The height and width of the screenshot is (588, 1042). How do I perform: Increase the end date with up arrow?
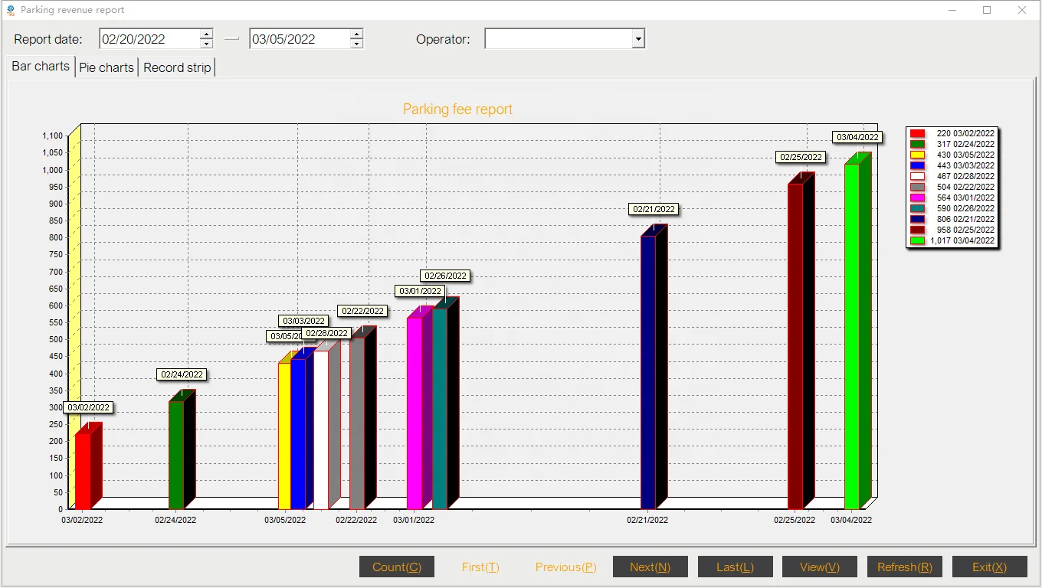pos(356,34)
